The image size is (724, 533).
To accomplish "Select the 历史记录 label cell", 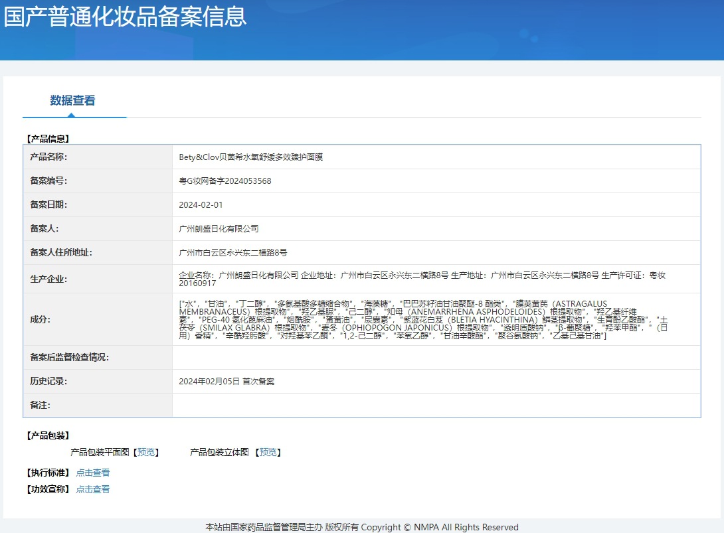I will 98,381.
